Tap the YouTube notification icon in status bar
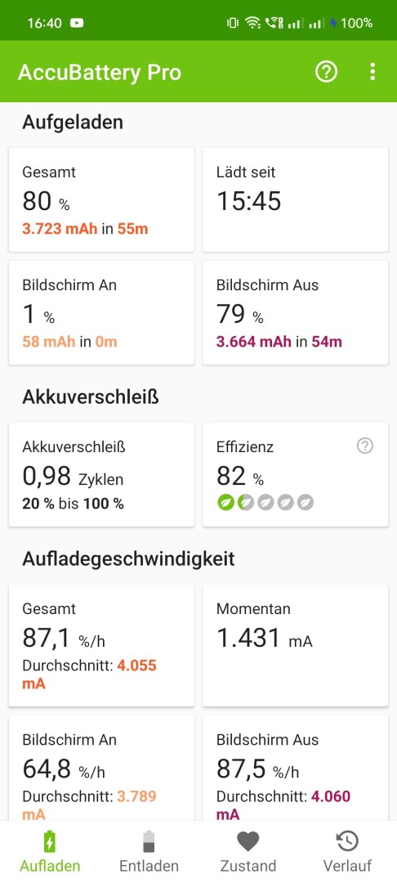This screenshot has height=883, width=397. coord(77,23)
